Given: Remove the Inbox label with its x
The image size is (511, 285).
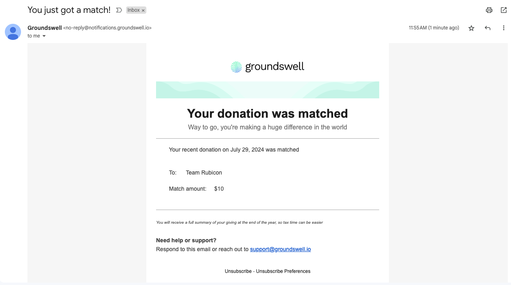Looking at the screenshot, I should tap(143, 10).
